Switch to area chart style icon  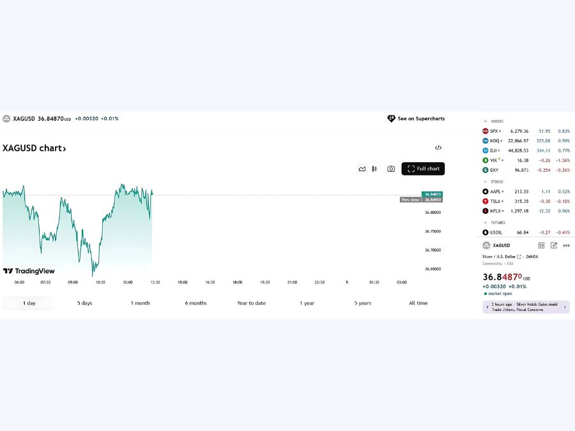click(362, 169)
